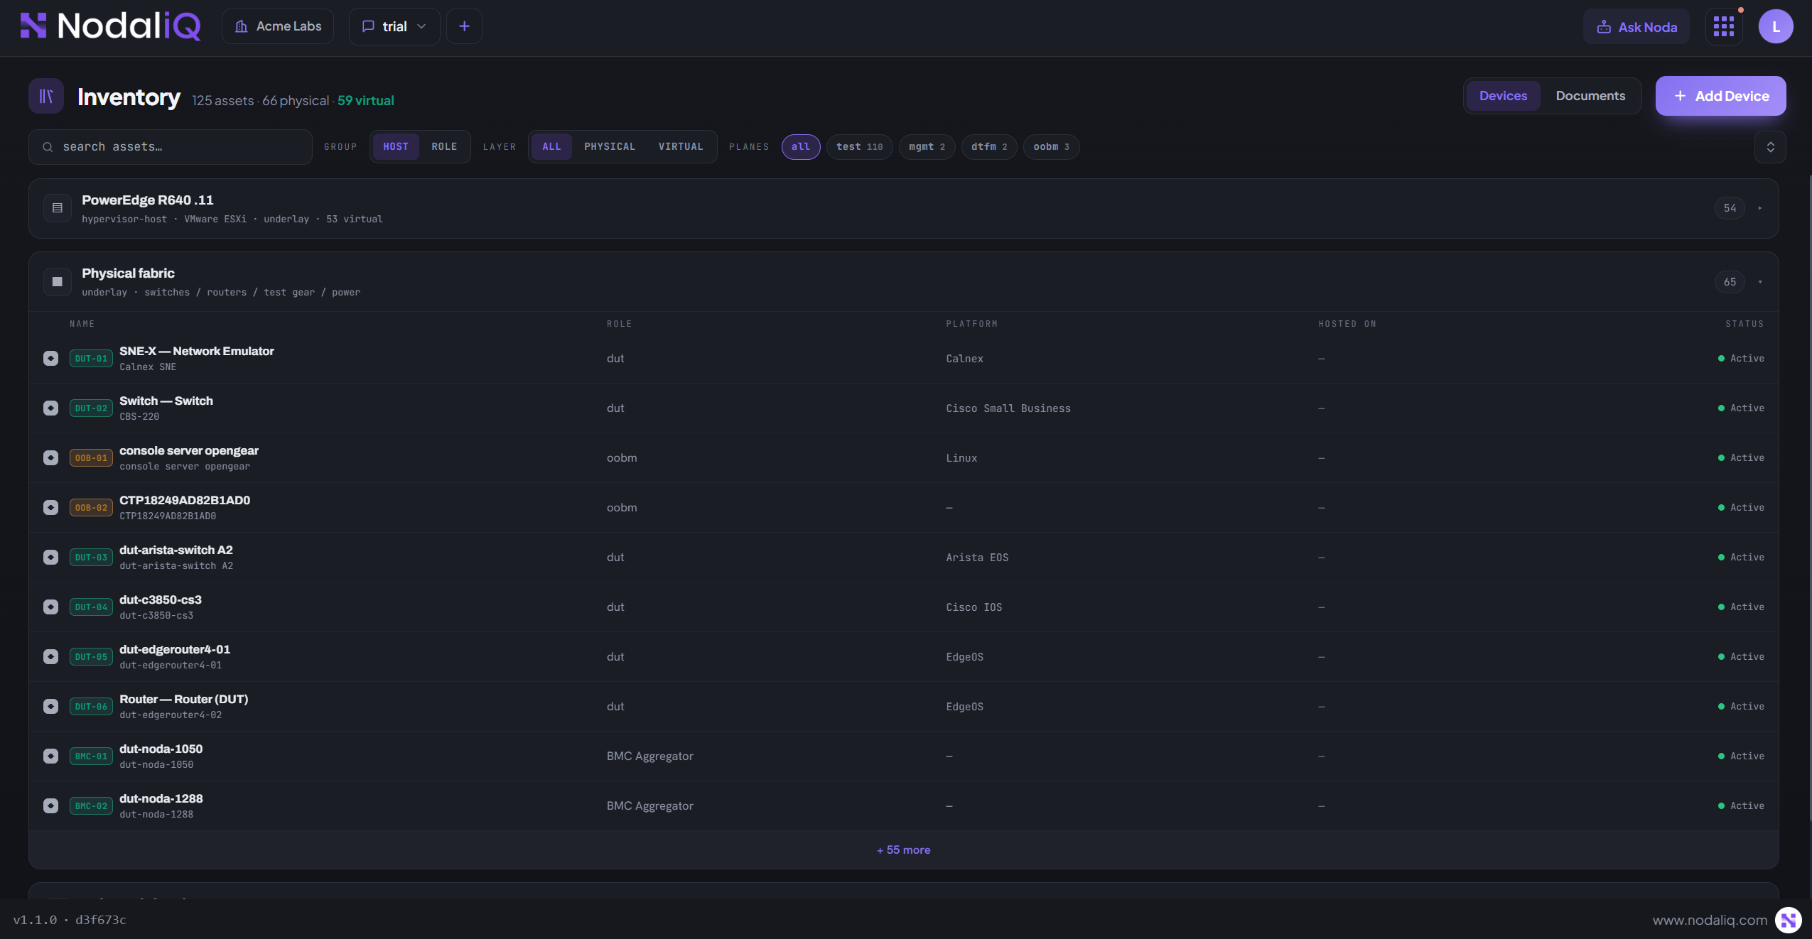The image size is (1812, 939).
Task: Click the 59 virtual count link
Action: pos(365,101)
